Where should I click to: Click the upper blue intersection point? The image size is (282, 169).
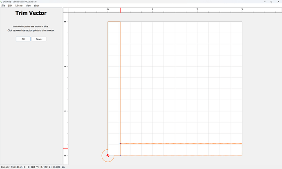(x=120, y=143)
